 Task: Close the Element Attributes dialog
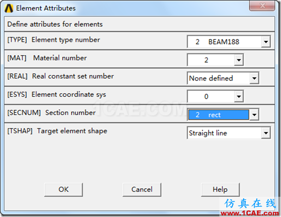(262, 6)
